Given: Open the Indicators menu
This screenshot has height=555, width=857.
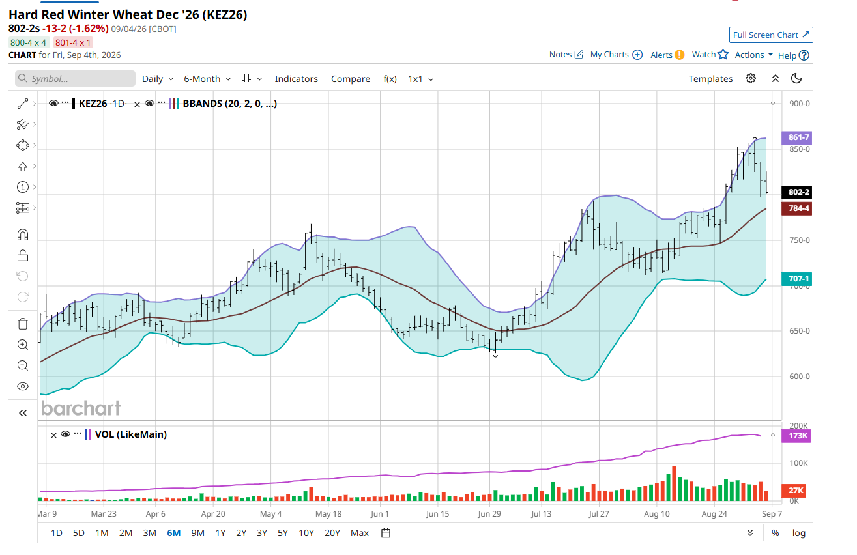Looking at the screenshot, I should (x=296, y=79).
